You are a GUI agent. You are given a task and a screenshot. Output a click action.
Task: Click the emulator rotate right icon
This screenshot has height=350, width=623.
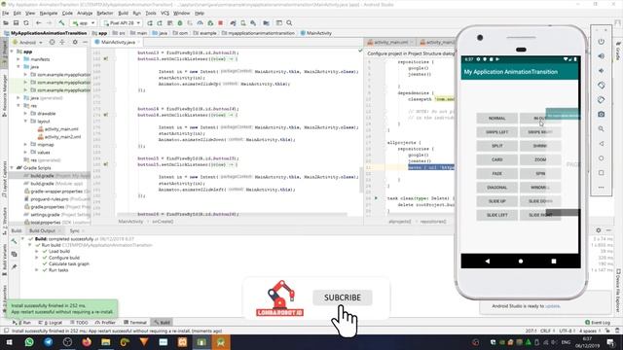pyautogui.click(x=602, y=99)
